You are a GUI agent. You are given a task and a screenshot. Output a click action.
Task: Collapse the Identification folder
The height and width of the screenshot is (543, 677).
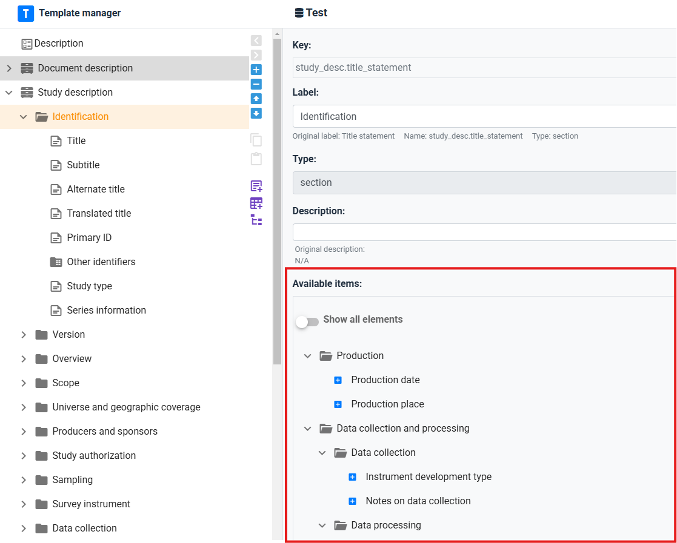24,117
